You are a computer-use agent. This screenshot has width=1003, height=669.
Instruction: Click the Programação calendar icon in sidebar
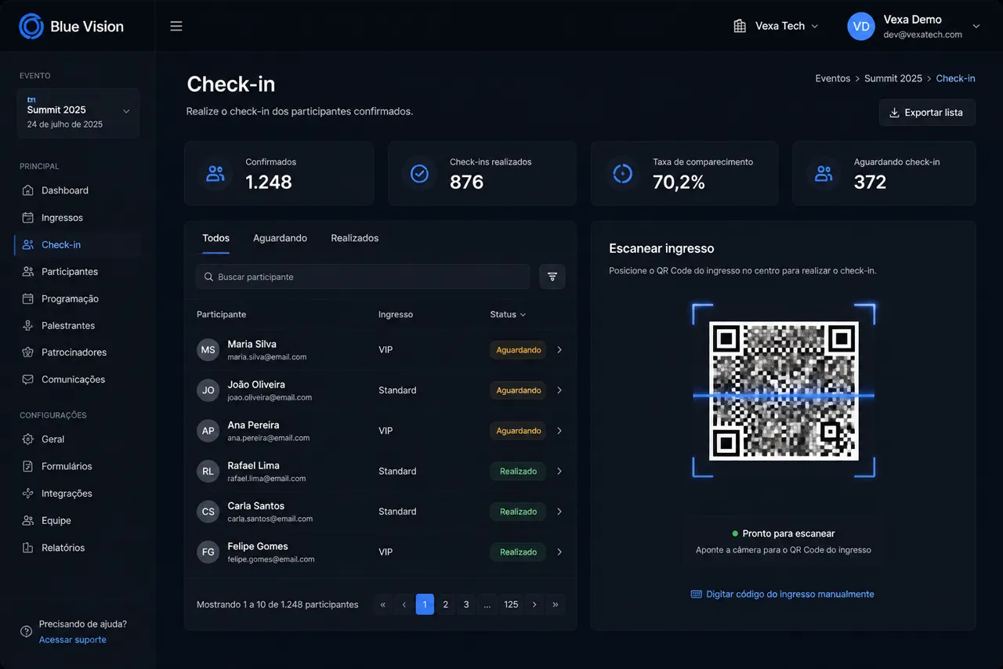[28, 298]
